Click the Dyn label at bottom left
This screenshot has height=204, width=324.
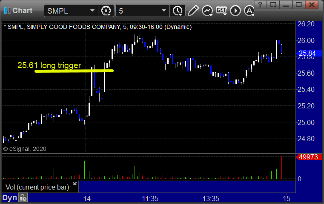(x=9, y=198)
